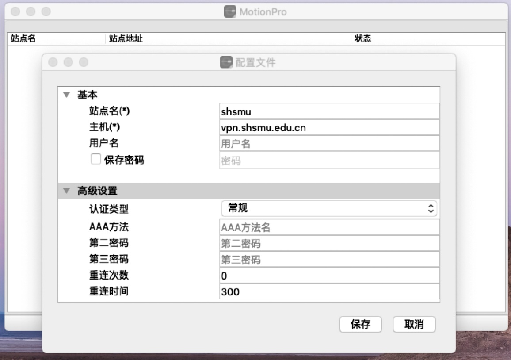Click the 认证类型 label
Screen dimensions: 511x360
pos(109,209)
